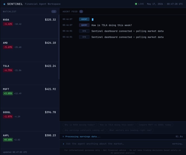This screenshot has width=186, height=155.
Task: Click the WATCHLIST panel heading
Action: 10,12
